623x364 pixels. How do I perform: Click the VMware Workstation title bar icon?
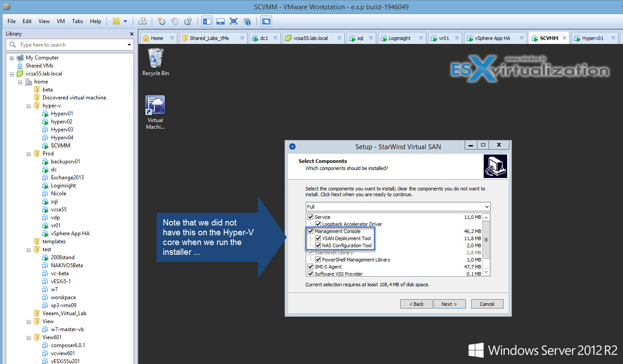tap(6, 7)
